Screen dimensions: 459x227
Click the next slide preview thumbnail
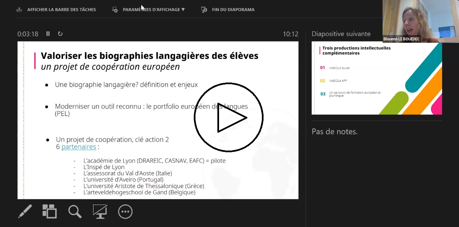pyautogui.click(x=377, y=78)
